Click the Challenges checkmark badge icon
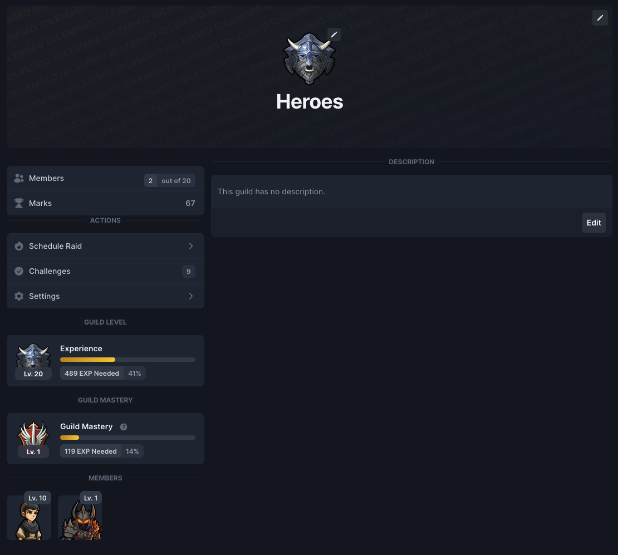The height and width of the screenshot is (555, 618). click(x=19, y=271)
